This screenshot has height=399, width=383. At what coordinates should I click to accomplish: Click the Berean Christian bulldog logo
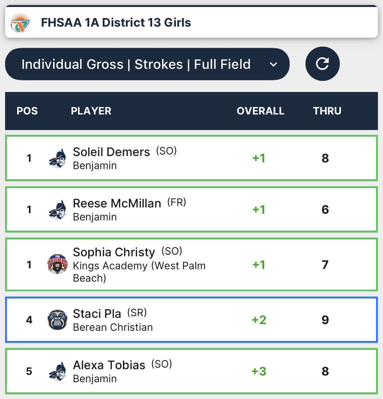[x=58, y=320]
